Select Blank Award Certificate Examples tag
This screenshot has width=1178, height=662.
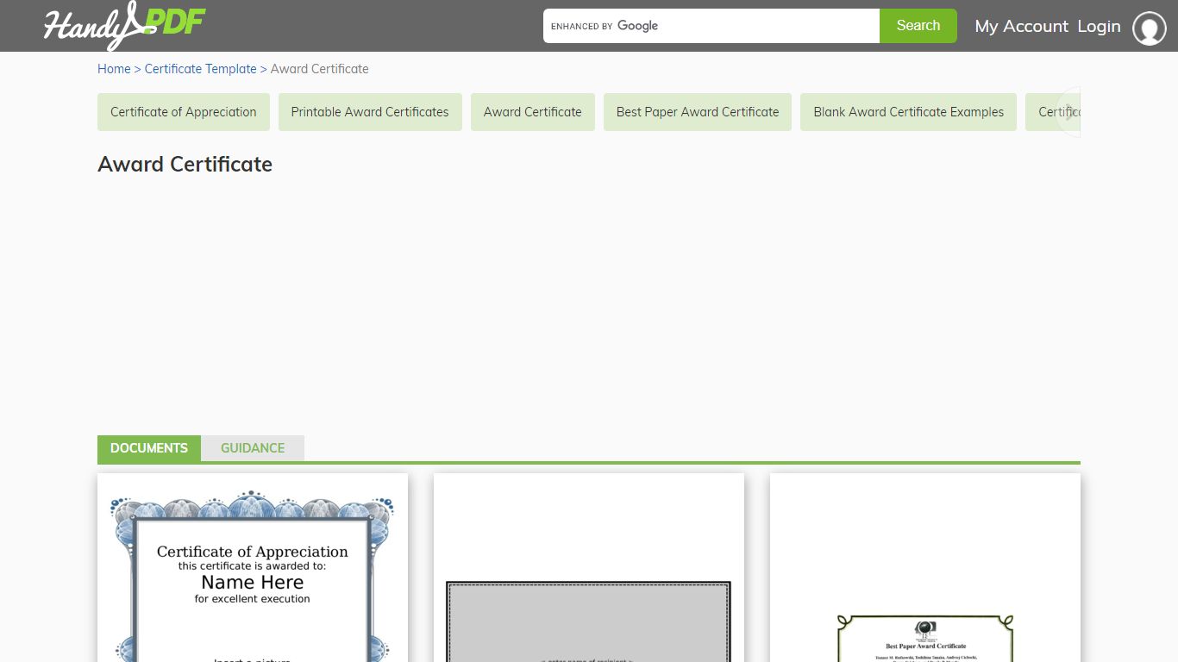[x=909, y=112]
